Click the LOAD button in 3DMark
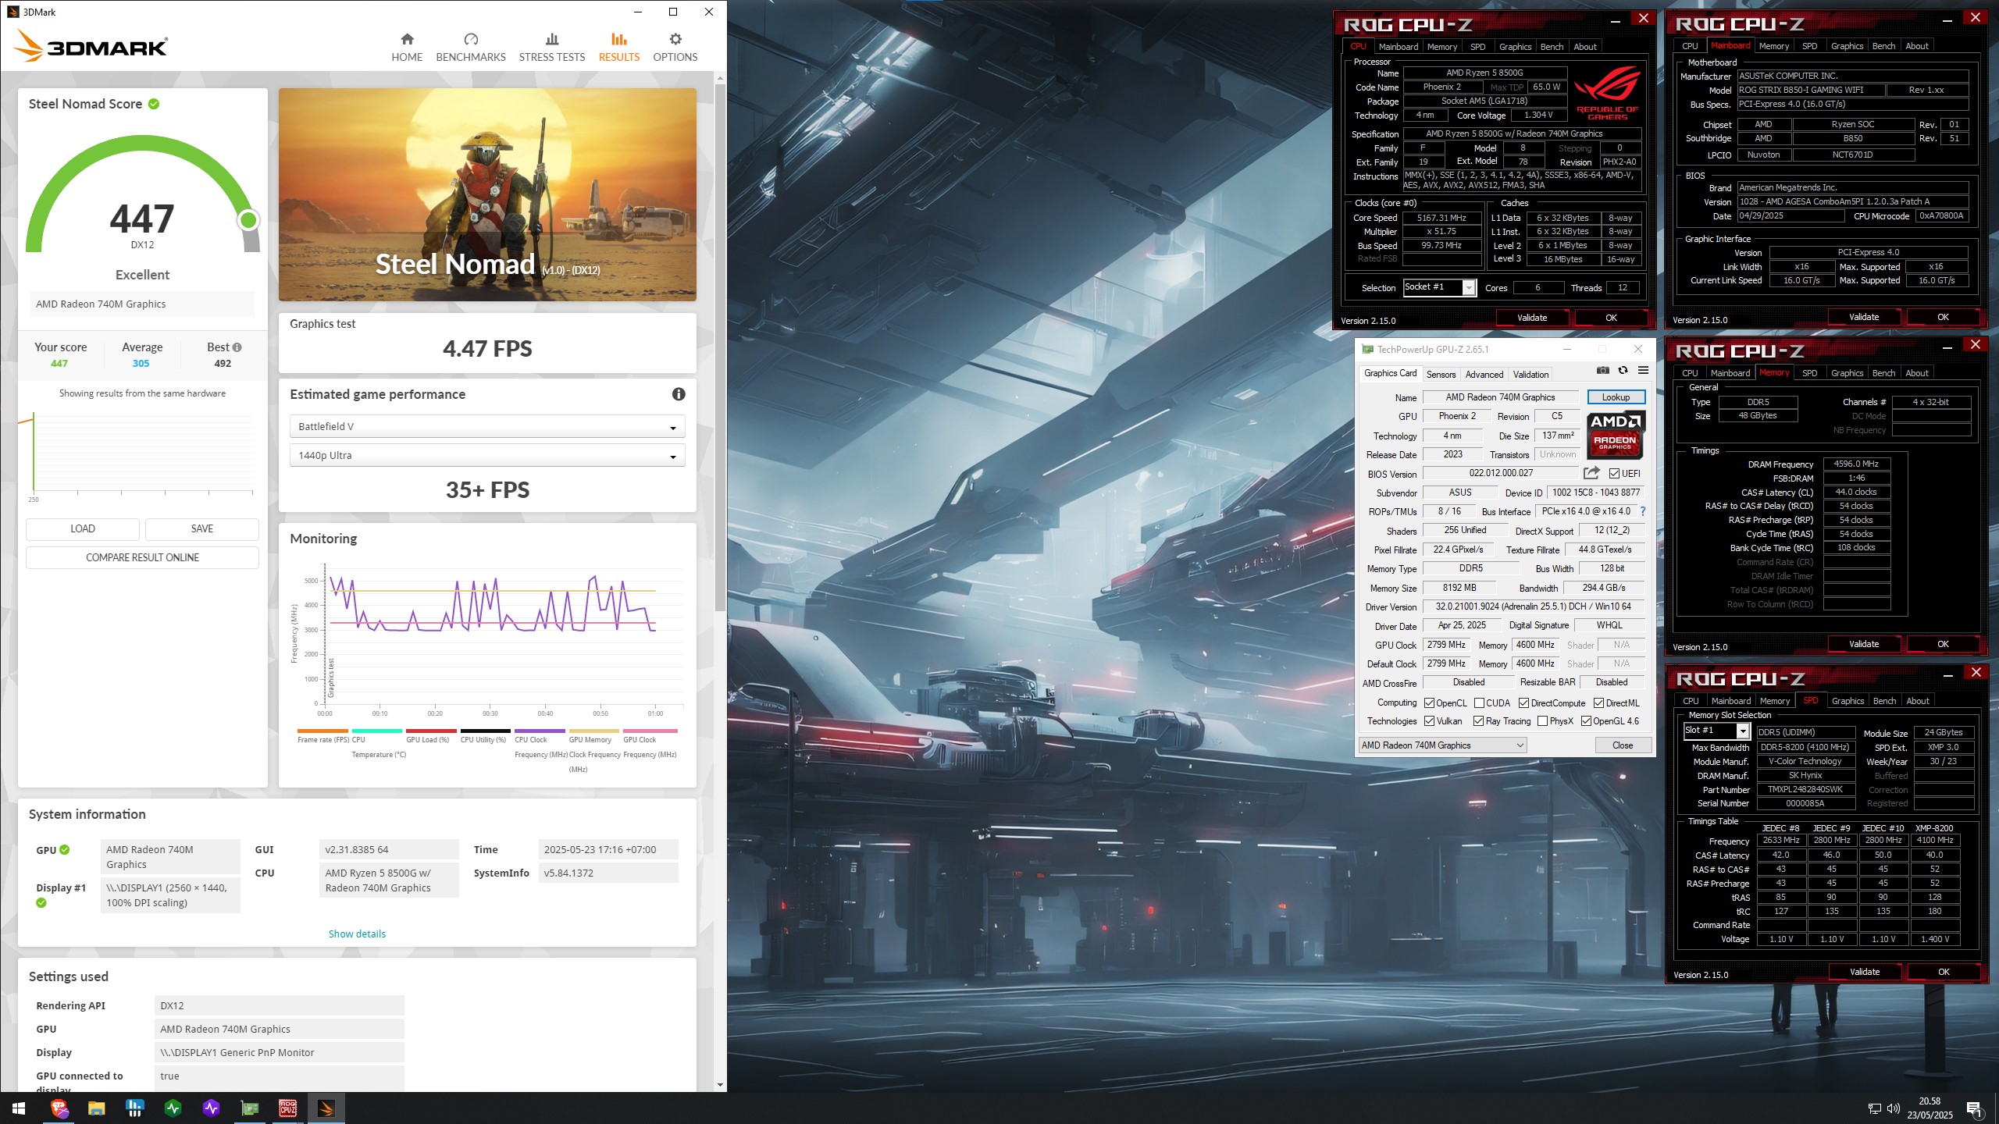 (83, 529)
